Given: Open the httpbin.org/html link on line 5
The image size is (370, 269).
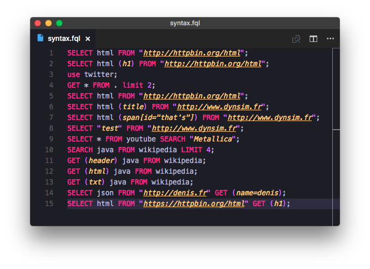Looking at the screenshot, I should pos(192,96).
